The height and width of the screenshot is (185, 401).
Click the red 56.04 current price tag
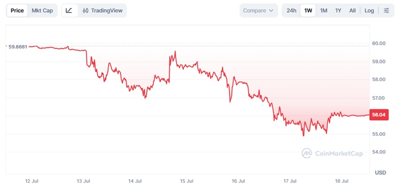coord(379,115)
